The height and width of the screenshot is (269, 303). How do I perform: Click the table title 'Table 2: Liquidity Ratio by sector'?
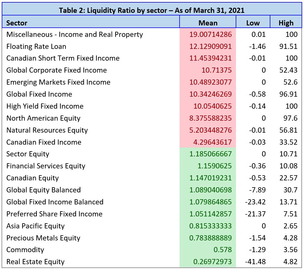[x=151, y=10]
